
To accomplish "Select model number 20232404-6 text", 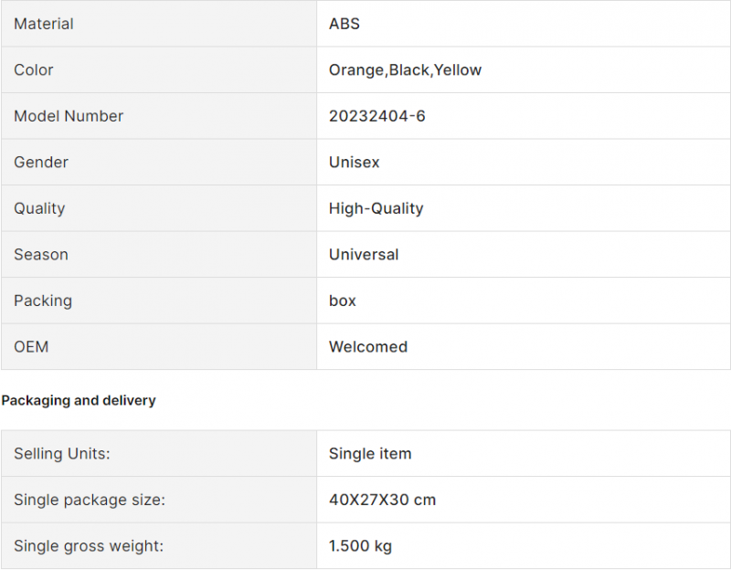I will [376, 116].
